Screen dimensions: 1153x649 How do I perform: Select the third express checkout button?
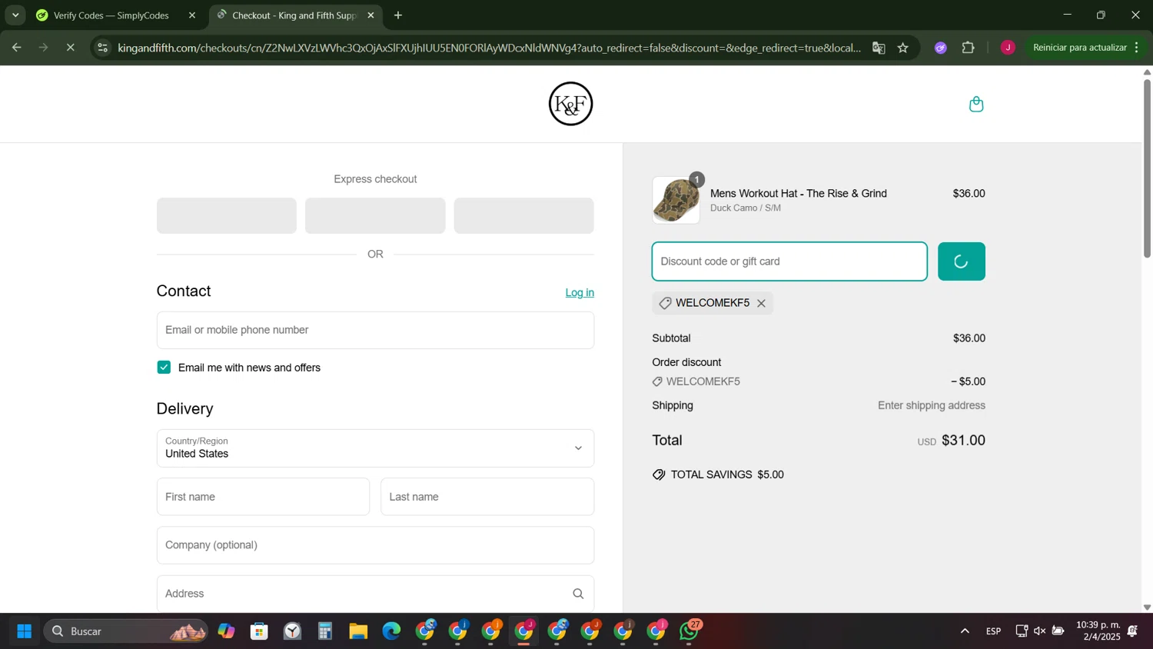point(523,215)
